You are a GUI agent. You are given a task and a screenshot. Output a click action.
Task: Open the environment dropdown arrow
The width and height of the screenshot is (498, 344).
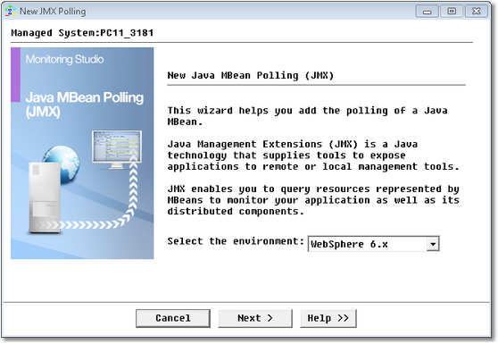tap(433, 244)
